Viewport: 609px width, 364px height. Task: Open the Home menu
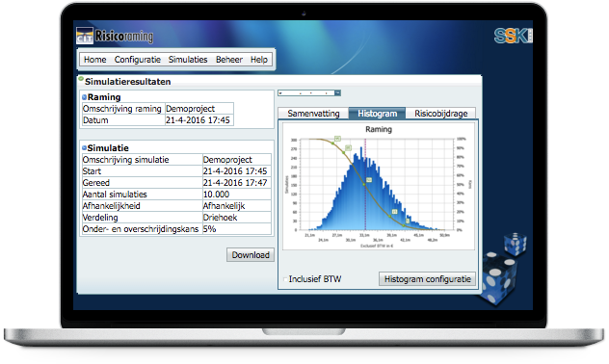click(94, 60)
